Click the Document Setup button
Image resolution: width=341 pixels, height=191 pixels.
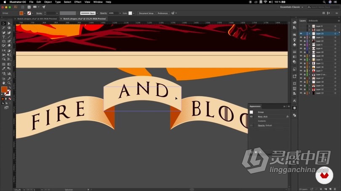click(146, 13)
